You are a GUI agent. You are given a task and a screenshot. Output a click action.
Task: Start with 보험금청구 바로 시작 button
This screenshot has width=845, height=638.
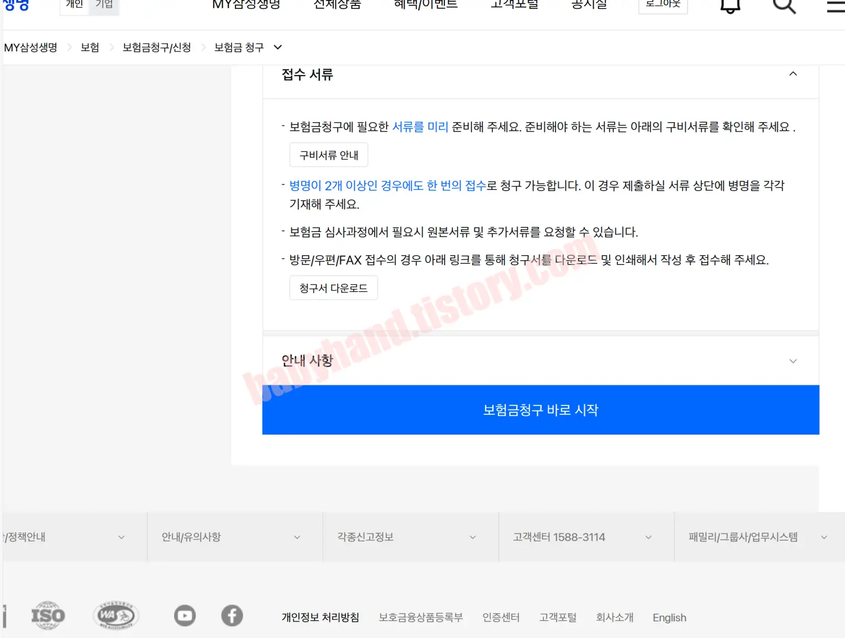pos(540,410)
